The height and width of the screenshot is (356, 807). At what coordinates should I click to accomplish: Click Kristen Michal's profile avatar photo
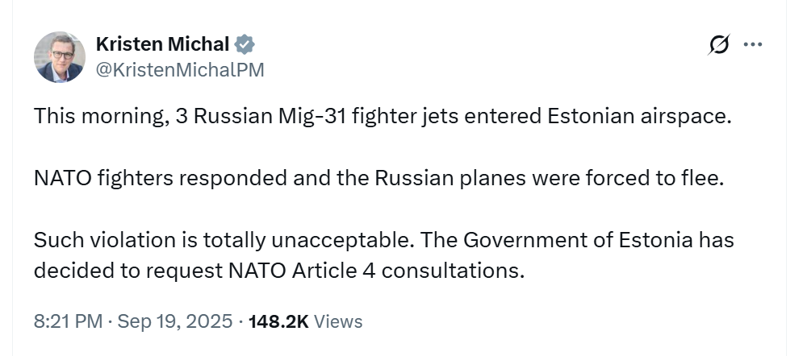tap(60, 57)
